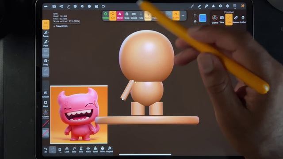Select the red stroke swatch in left bar
The image size is (283, 159).
tap(46, 124)
